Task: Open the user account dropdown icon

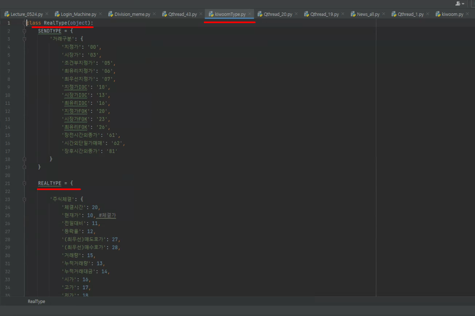Action: tap(460, 4)
